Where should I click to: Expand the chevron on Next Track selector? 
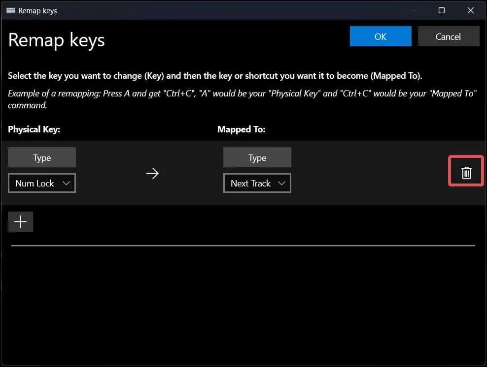click(282, 183)
